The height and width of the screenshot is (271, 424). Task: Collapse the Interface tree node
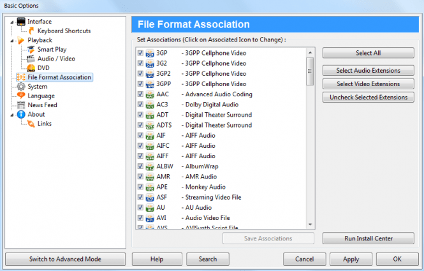(12, 22)
